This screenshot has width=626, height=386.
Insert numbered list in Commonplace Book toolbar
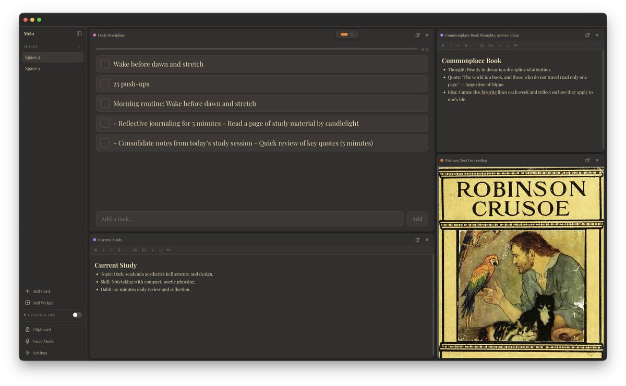click(x=508, y=45)
